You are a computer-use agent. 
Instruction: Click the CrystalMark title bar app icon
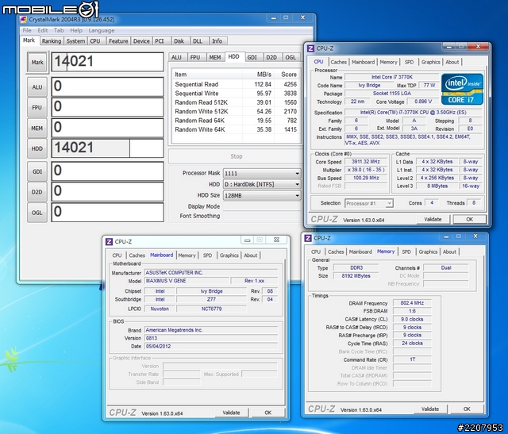pyautogui.click(x=23, y=19)
